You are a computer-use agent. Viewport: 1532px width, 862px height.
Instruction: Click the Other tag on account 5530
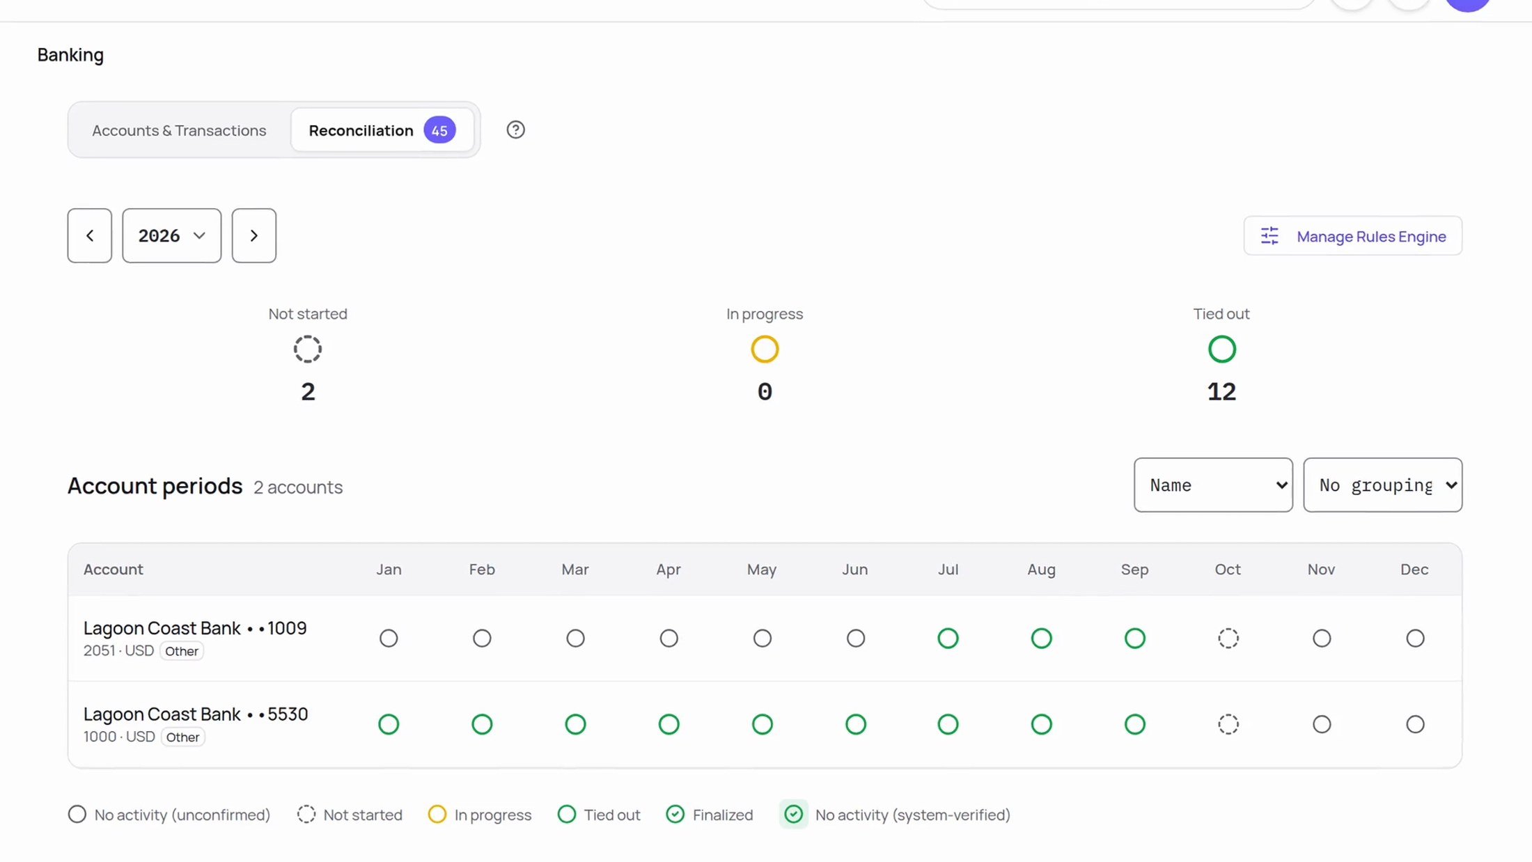(x=182, y=737)
